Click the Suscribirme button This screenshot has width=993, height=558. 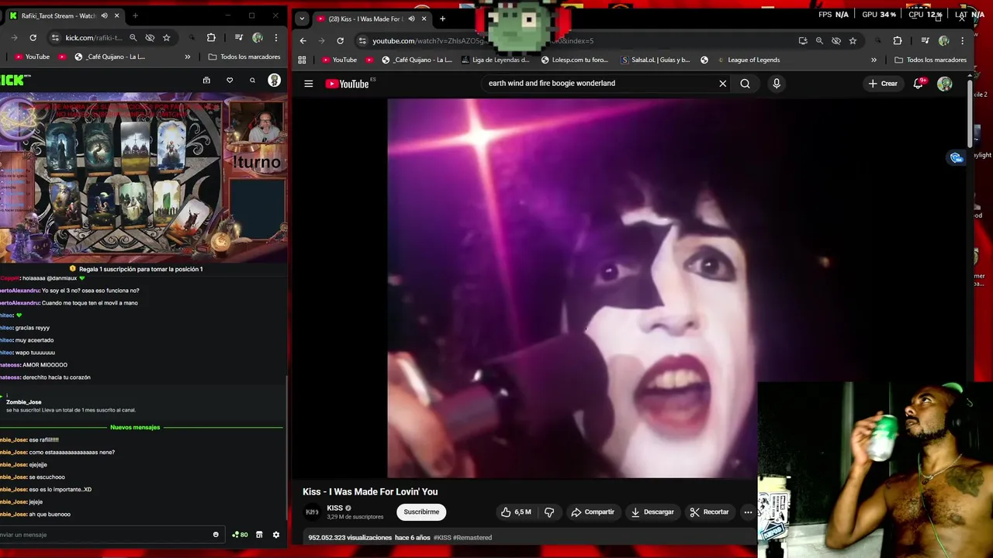[x=421, y=512]
